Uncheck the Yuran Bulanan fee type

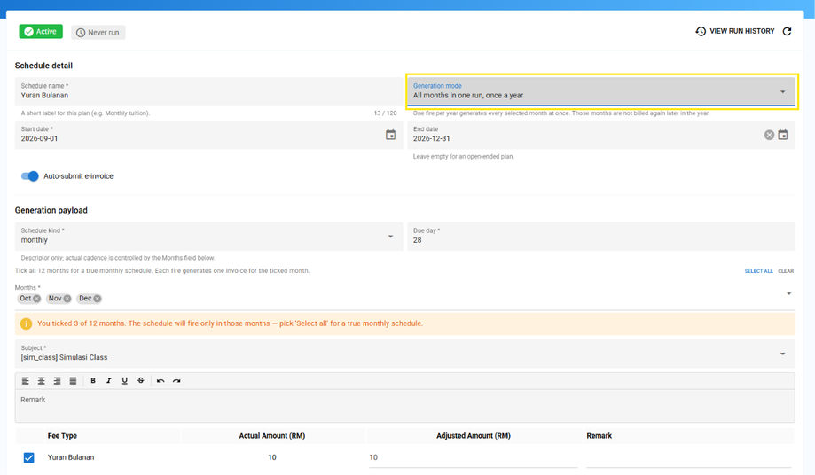[x=28, y=457]
